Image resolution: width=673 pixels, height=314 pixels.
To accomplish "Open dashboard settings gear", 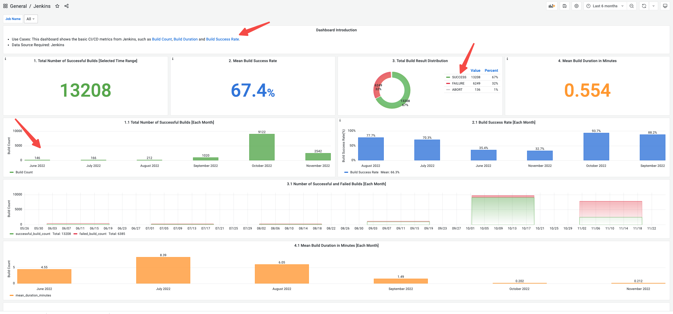I will 577,6.
